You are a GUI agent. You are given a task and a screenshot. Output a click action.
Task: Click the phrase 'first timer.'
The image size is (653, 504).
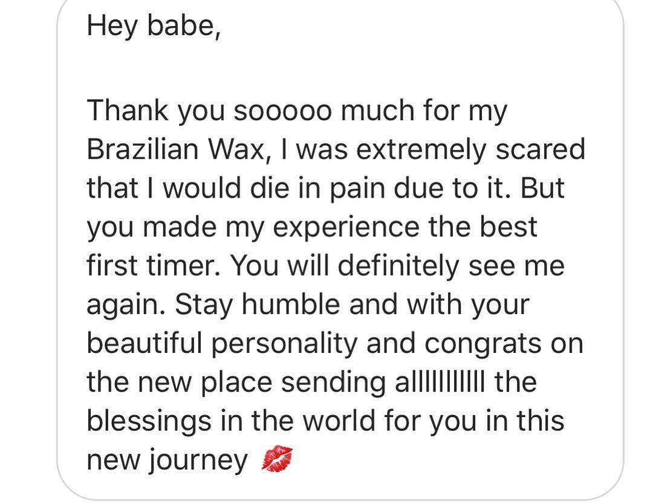(x=152, y=266)
